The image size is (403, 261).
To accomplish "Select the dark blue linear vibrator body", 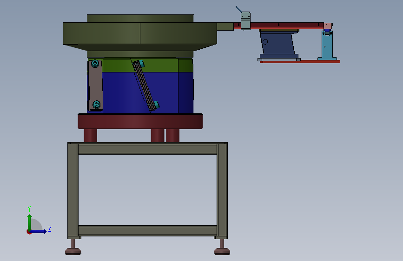I will point(278,44).
